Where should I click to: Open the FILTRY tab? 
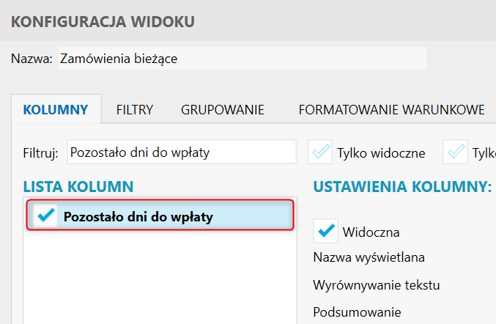coord(135,111)
